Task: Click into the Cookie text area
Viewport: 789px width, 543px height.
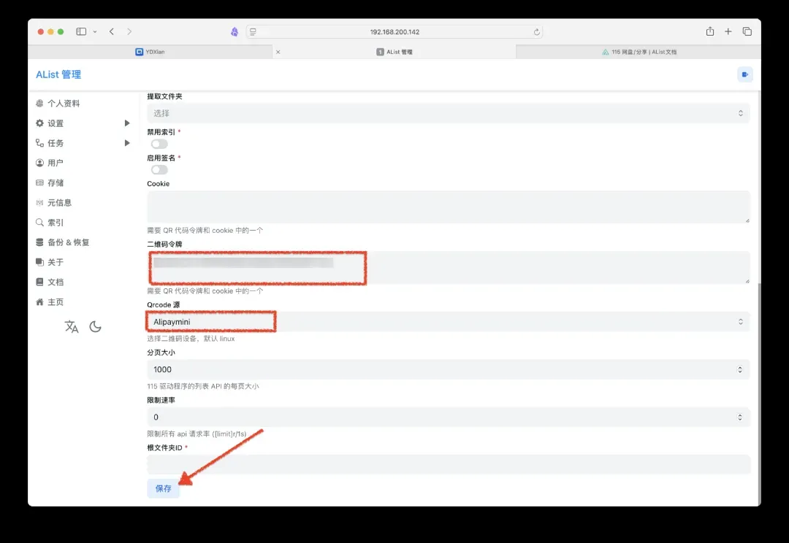Action: 449,207
